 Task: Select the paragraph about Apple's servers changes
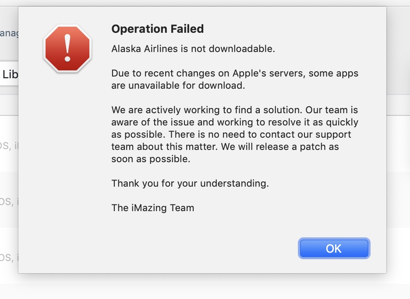(x=234, y=79)
